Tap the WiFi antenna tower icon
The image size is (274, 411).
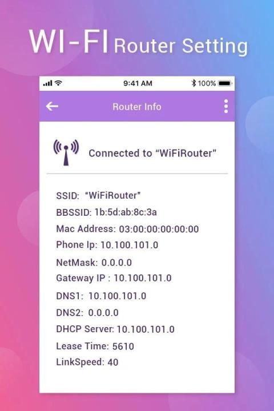click(66, 152)
